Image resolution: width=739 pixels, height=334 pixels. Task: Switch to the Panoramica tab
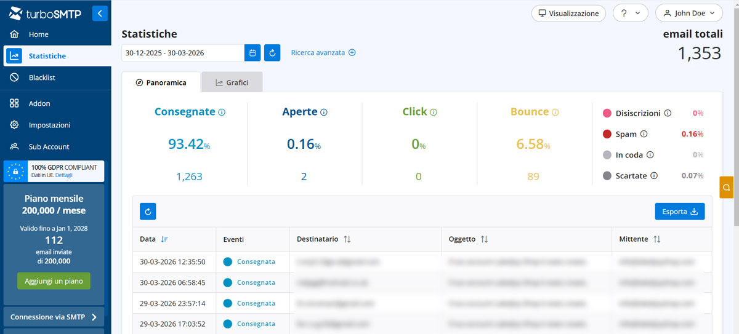[161, 82]
